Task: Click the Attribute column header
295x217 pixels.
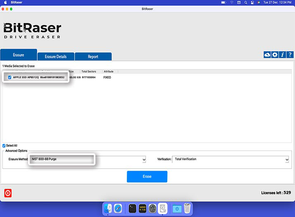Action: click(109, 72)
